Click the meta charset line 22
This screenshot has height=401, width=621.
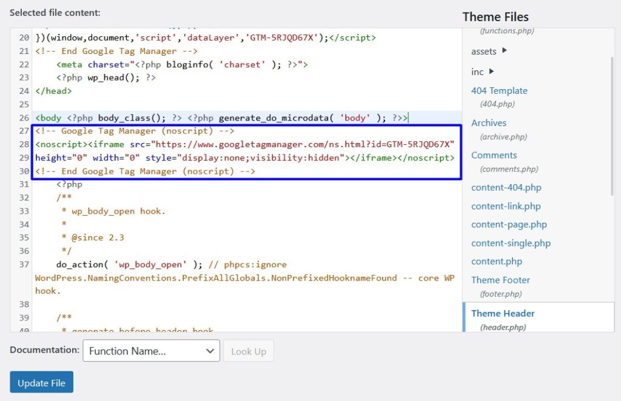(182, 64)
